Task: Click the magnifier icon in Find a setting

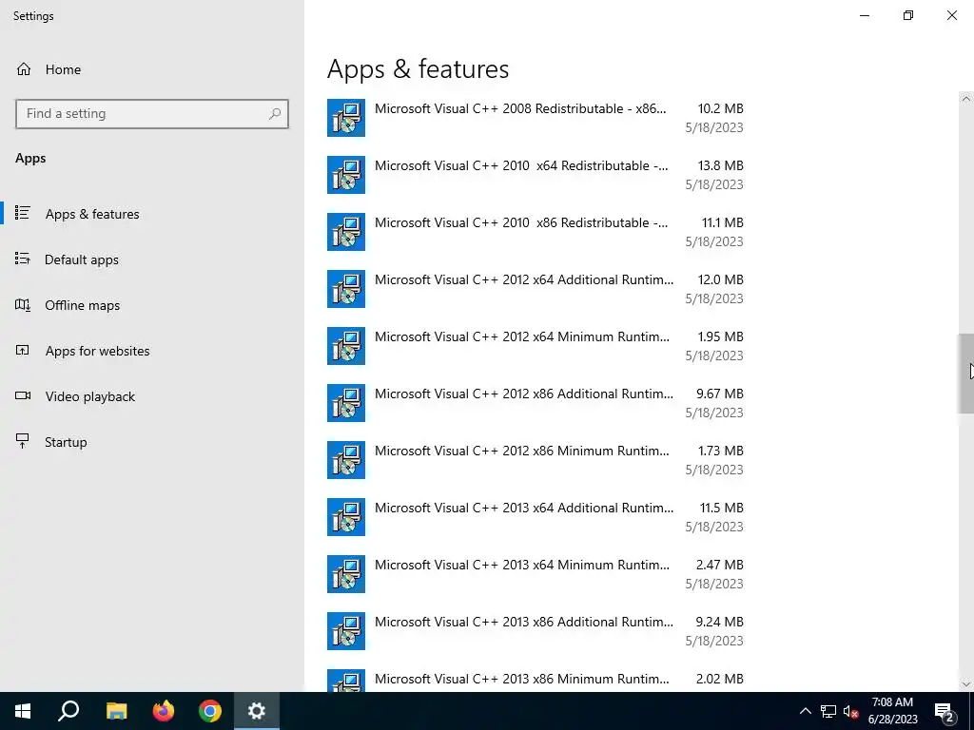Action: [x=275, y=114]
